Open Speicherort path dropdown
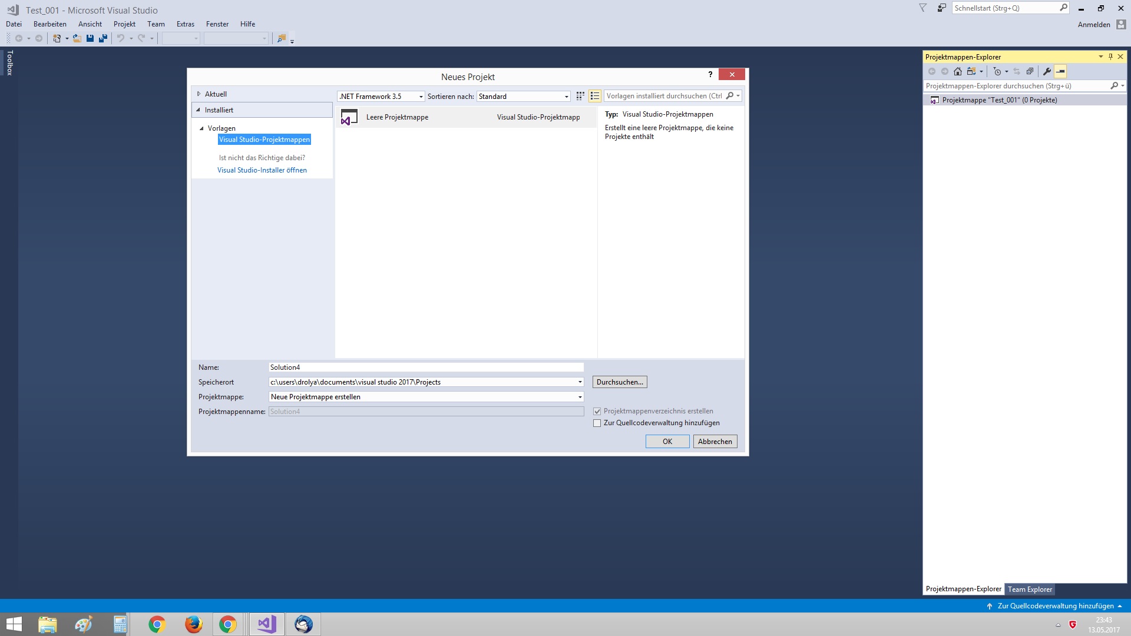The height and width of the screenshot is (636, 1131). click(x=580, y=382)
